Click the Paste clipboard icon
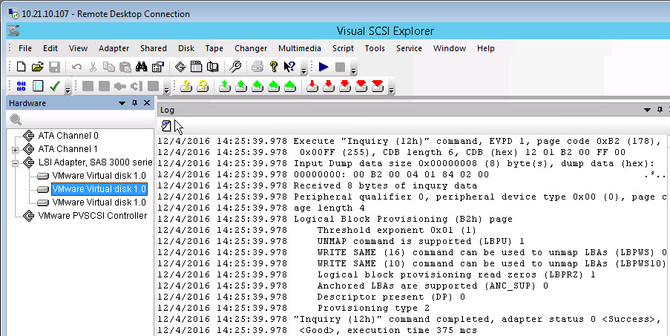Image resolution: width=670 pixels, height=336 pixels. pos(125,67)
